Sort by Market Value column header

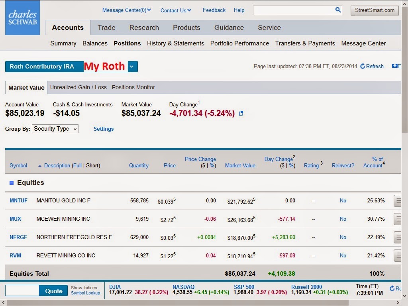(240, 165)
